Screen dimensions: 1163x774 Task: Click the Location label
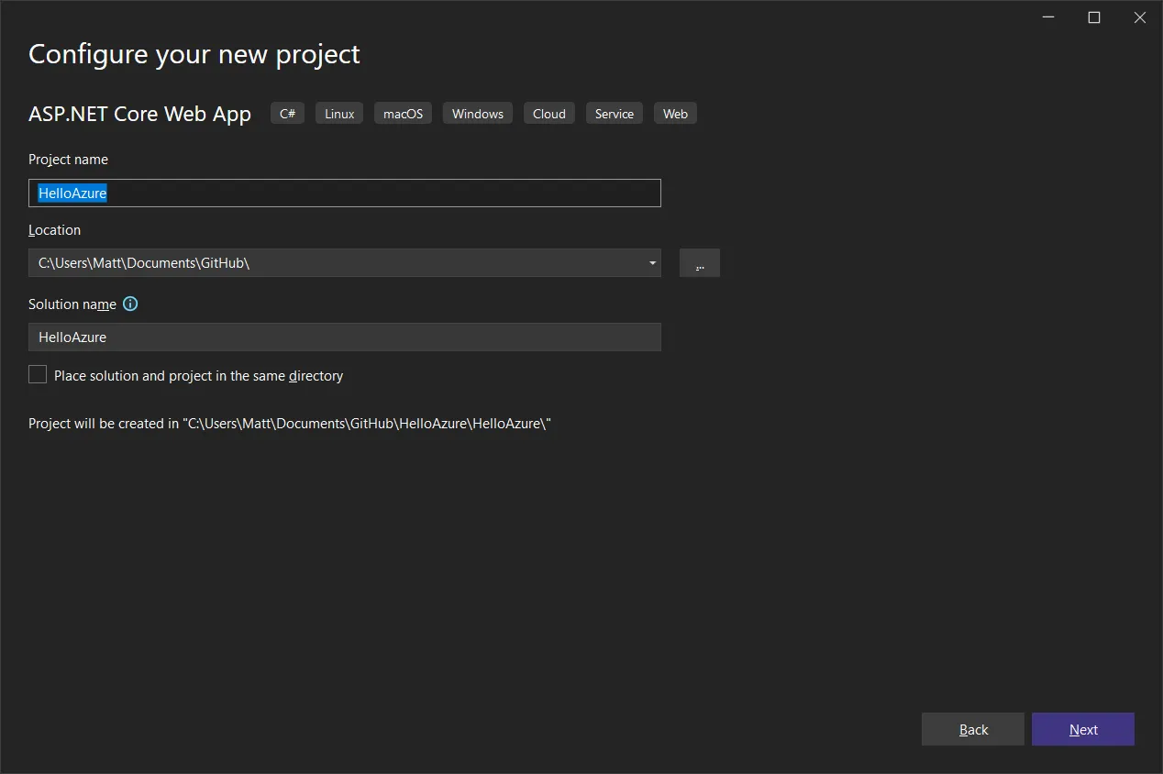pos(54,230)
